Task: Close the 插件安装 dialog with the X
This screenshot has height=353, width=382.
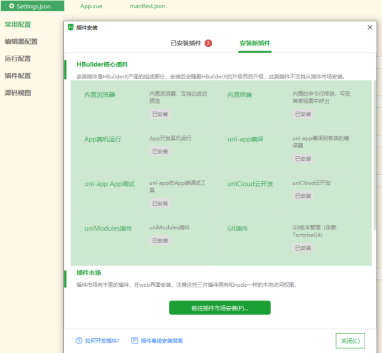Action: (370, 27)
